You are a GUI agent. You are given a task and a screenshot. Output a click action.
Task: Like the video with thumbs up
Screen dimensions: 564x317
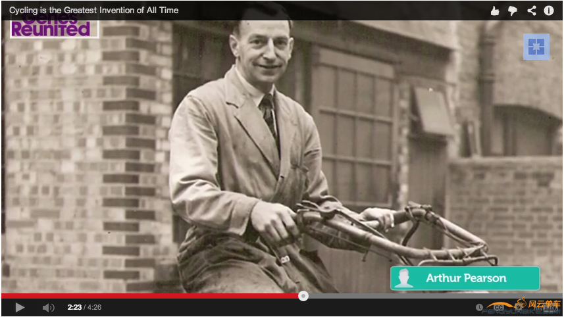click(x=495, y=11)
